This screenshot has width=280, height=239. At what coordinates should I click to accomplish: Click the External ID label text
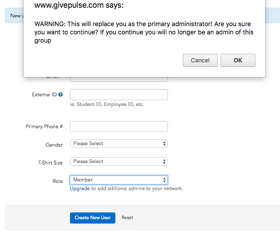(x=44, y=94)
